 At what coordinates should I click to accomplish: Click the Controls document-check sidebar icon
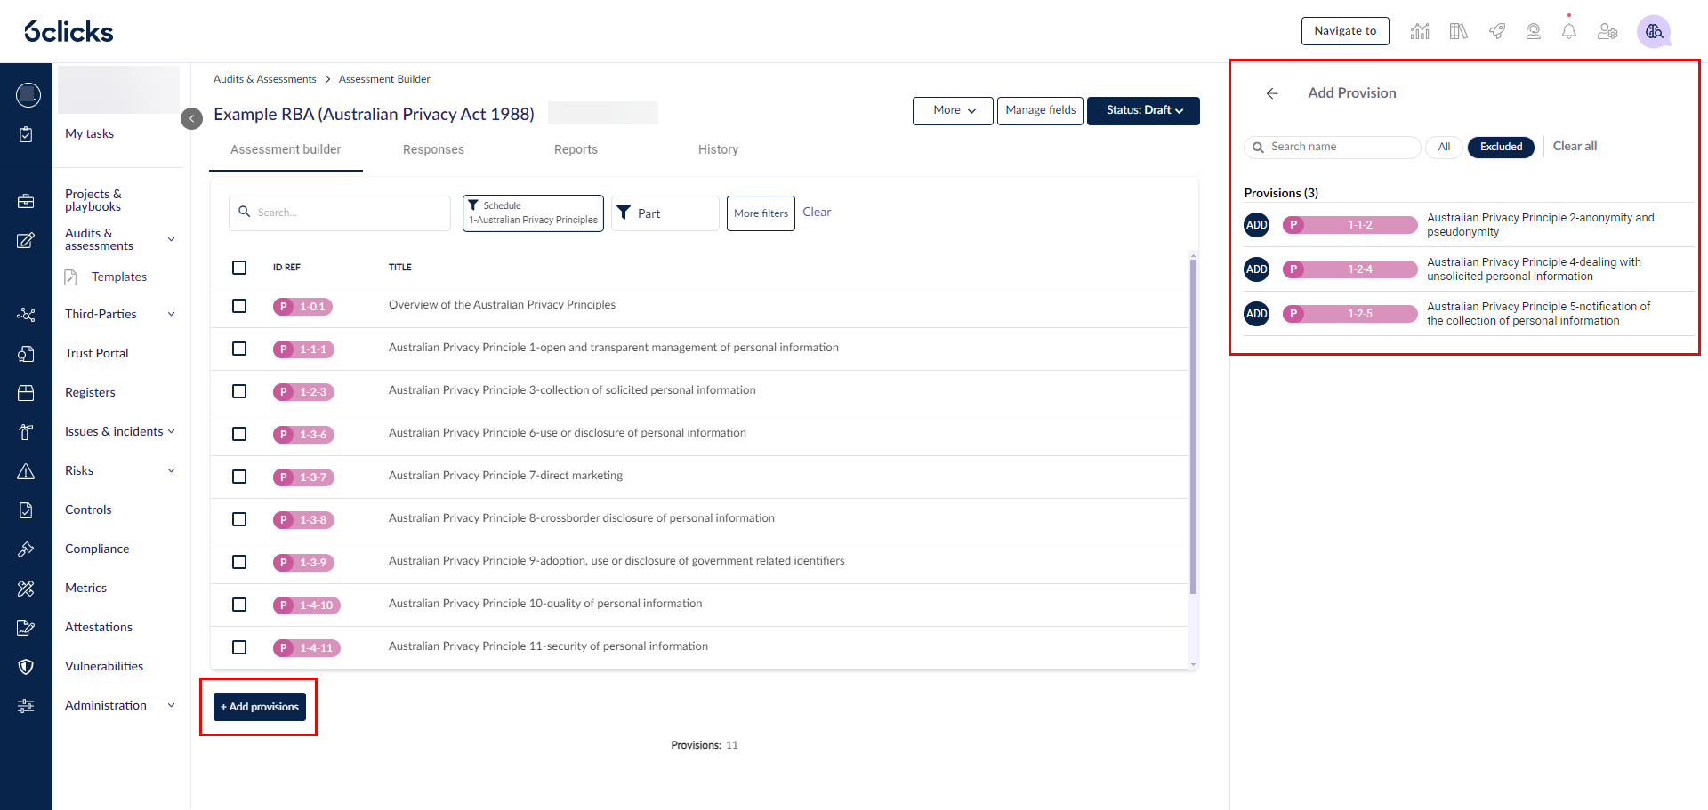pyautogui.click(x=26, y=510)
